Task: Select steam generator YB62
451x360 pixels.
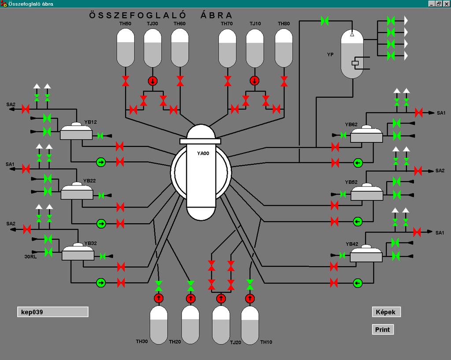Action: coord(366,134)
